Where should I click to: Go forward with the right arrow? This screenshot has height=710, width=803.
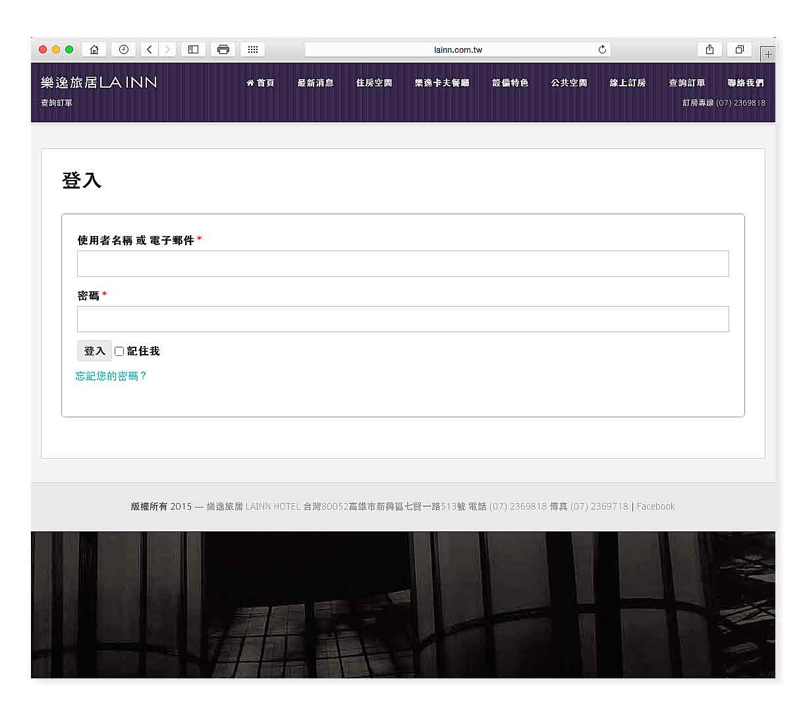click(167, 49)
